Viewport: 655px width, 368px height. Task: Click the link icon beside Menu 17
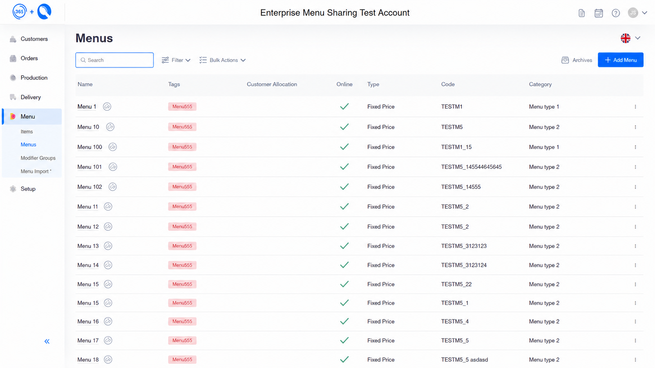click(108, 340)
